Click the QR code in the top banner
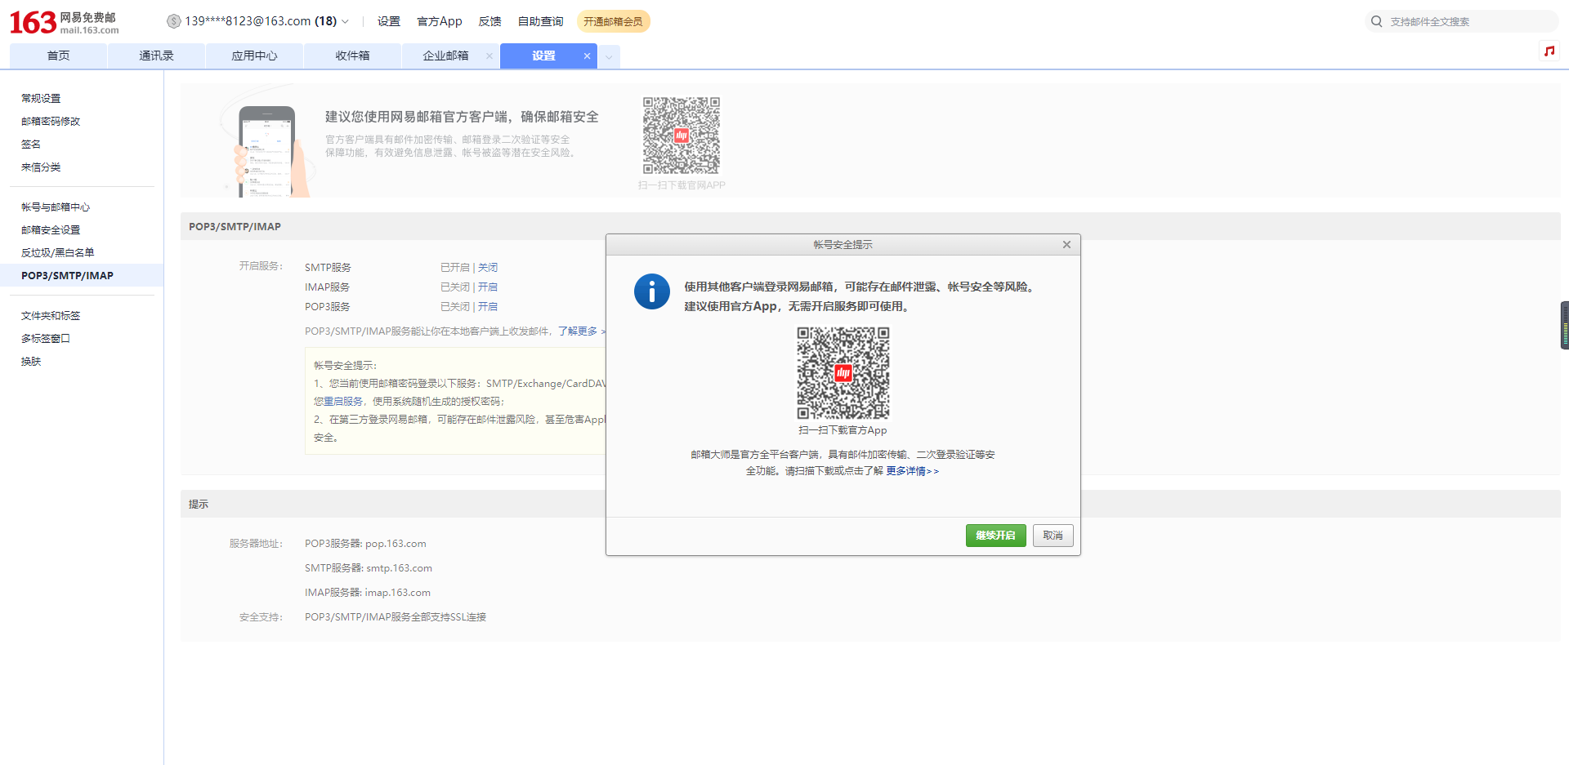Viewport: 1569px width, 765px height. (x=682, y=136)
